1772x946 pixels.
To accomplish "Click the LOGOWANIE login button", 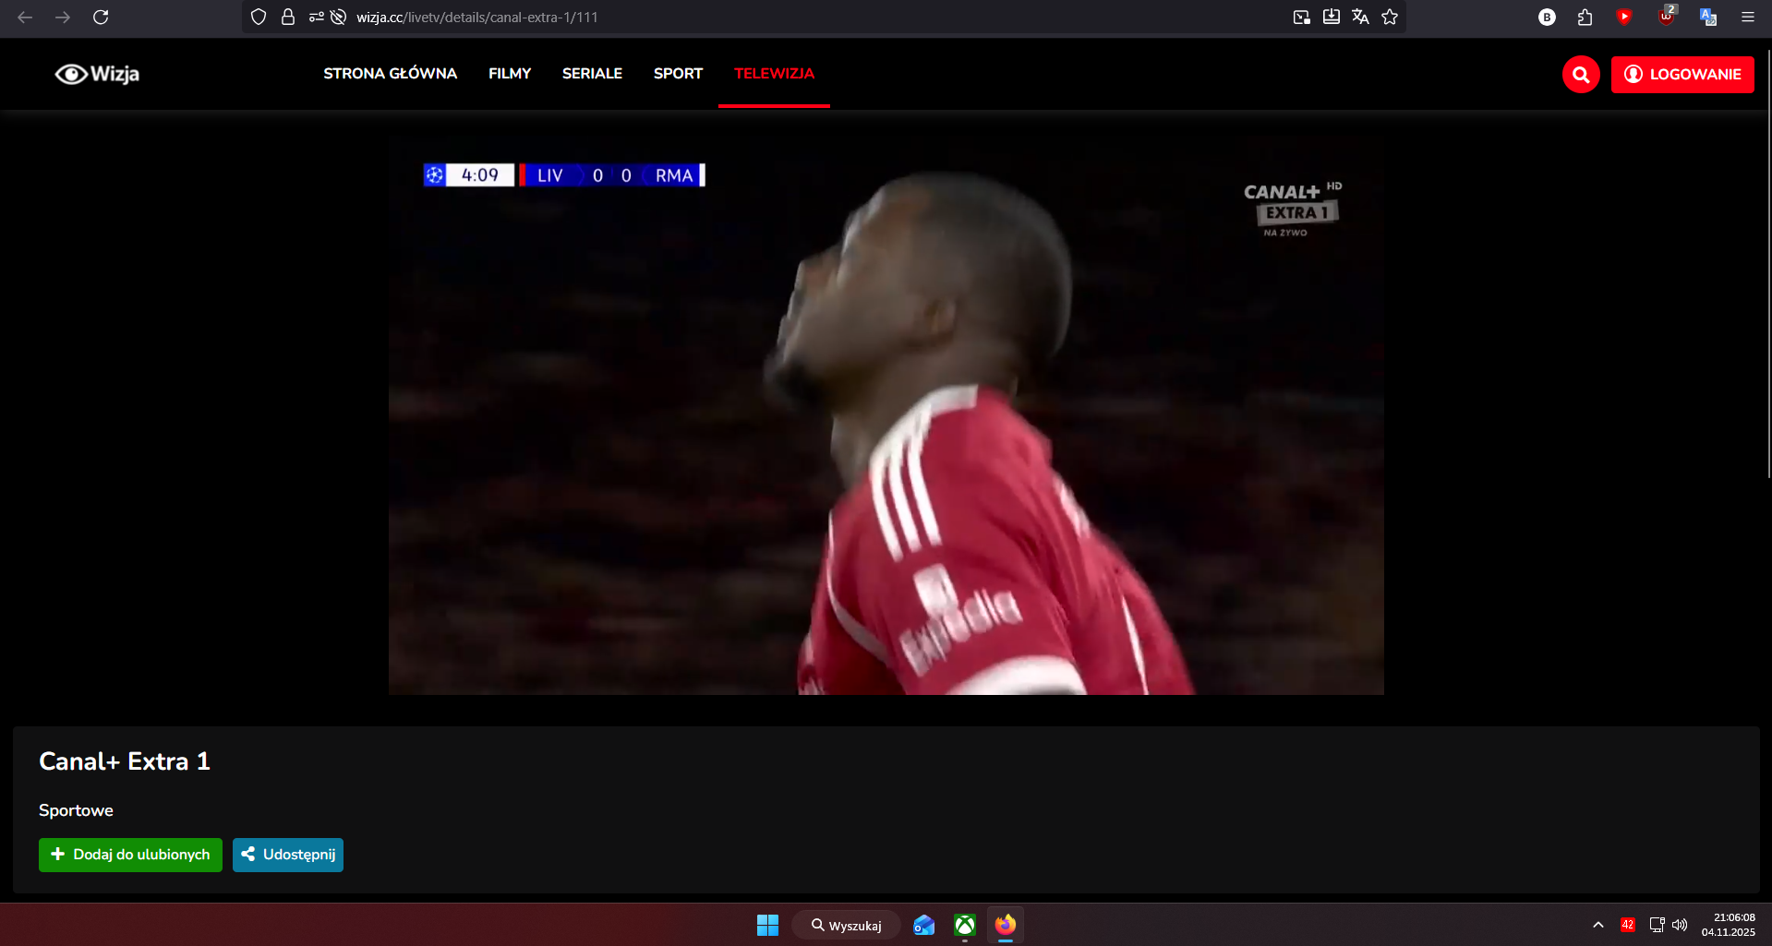I will [x=1682, y=75].
